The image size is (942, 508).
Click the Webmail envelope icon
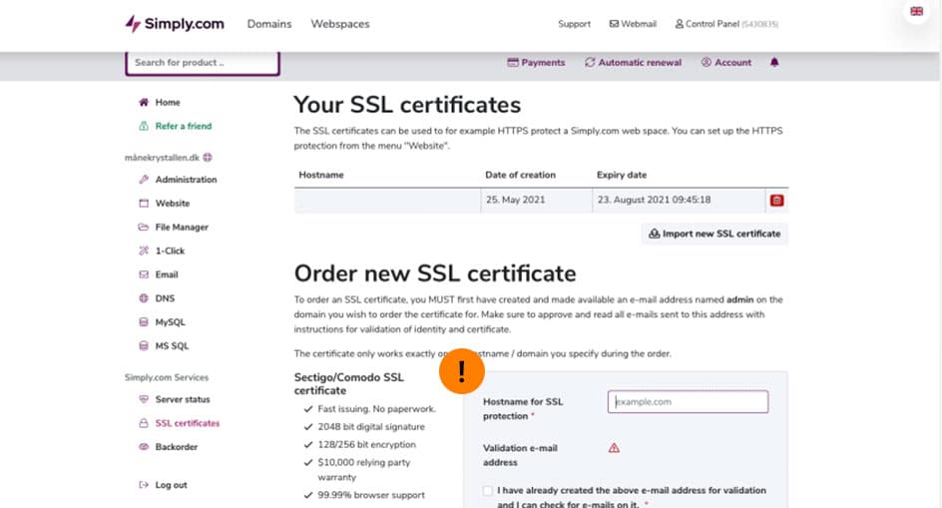click(614, 24)
